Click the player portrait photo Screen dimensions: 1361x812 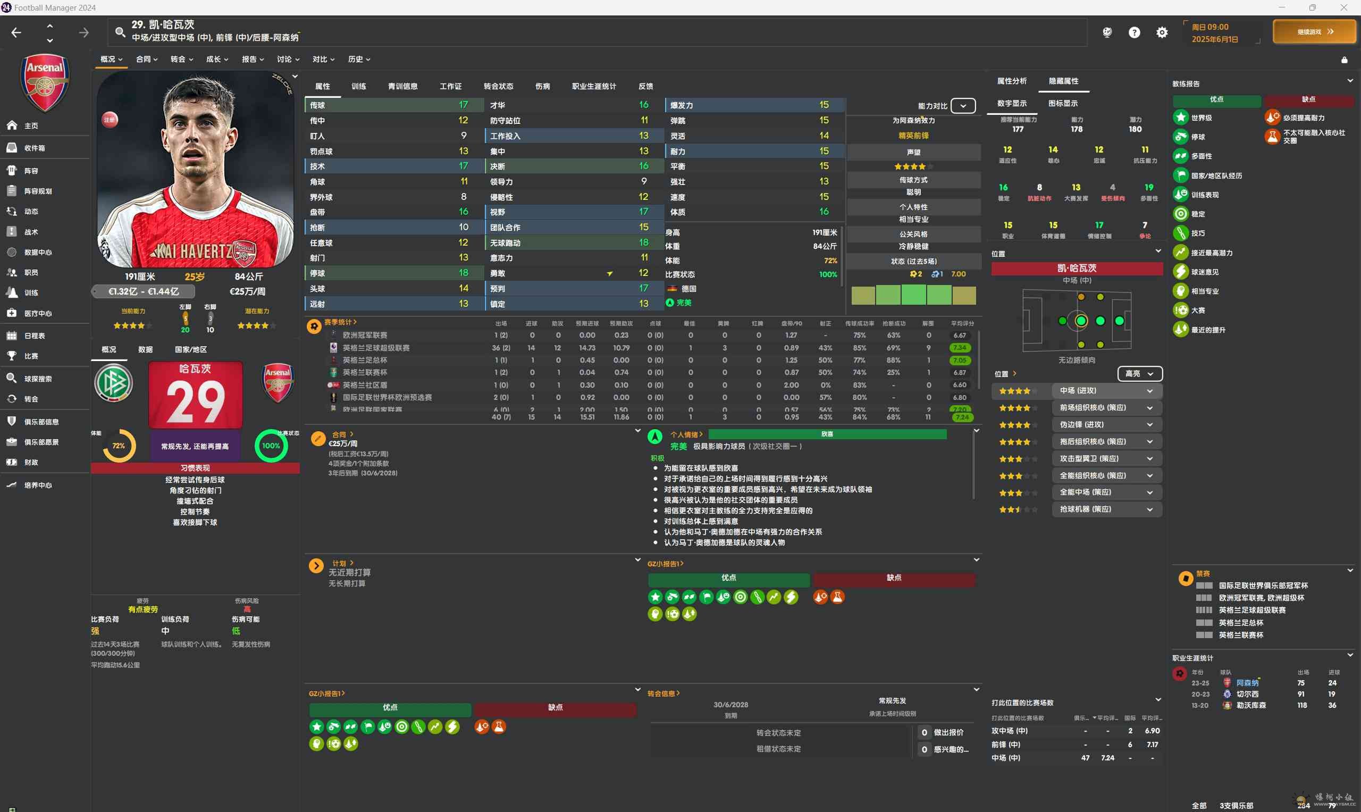195,170
